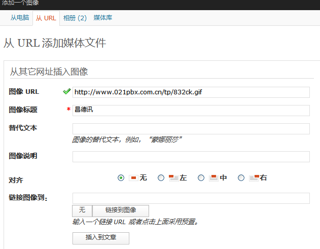The width and height of the screenshot is (320, 249).
Task: Click the right-align icon beside 右
Action: pos(254,178)
